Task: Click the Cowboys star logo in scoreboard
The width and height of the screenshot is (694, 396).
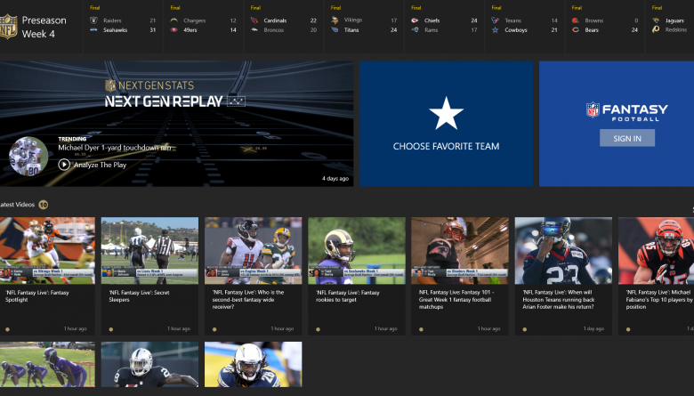Action: click(x=496, y=29)
